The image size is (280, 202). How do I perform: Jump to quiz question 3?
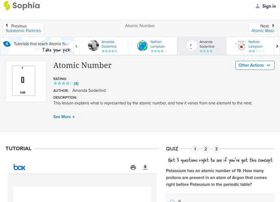[217, 149]
